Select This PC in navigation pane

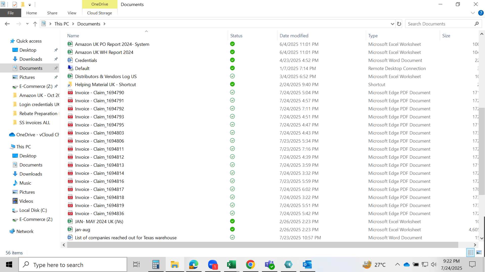[23, 147]
